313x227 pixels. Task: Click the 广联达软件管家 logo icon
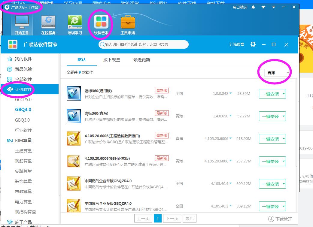[x=13, y=44]
